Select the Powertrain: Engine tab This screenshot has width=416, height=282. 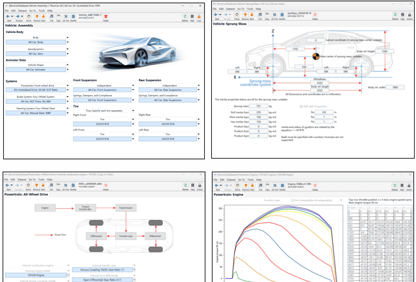point(228,195)
